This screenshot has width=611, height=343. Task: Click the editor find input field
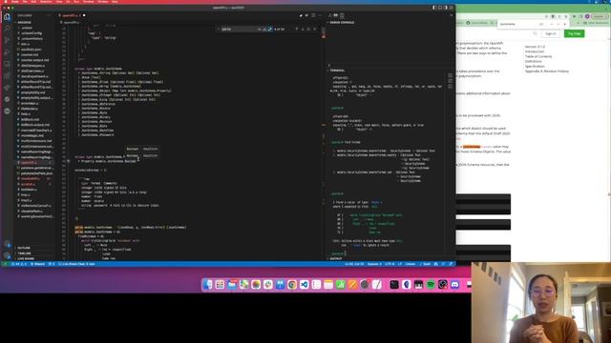[239, 30]
